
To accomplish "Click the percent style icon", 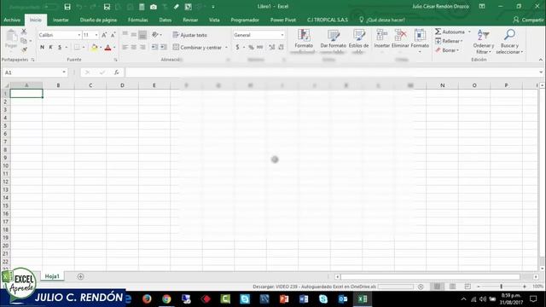I will click(251, 48).
